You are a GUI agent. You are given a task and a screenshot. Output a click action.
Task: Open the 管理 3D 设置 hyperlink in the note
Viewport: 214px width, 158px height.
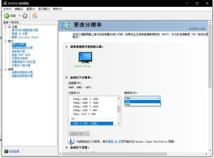[116, 141]
